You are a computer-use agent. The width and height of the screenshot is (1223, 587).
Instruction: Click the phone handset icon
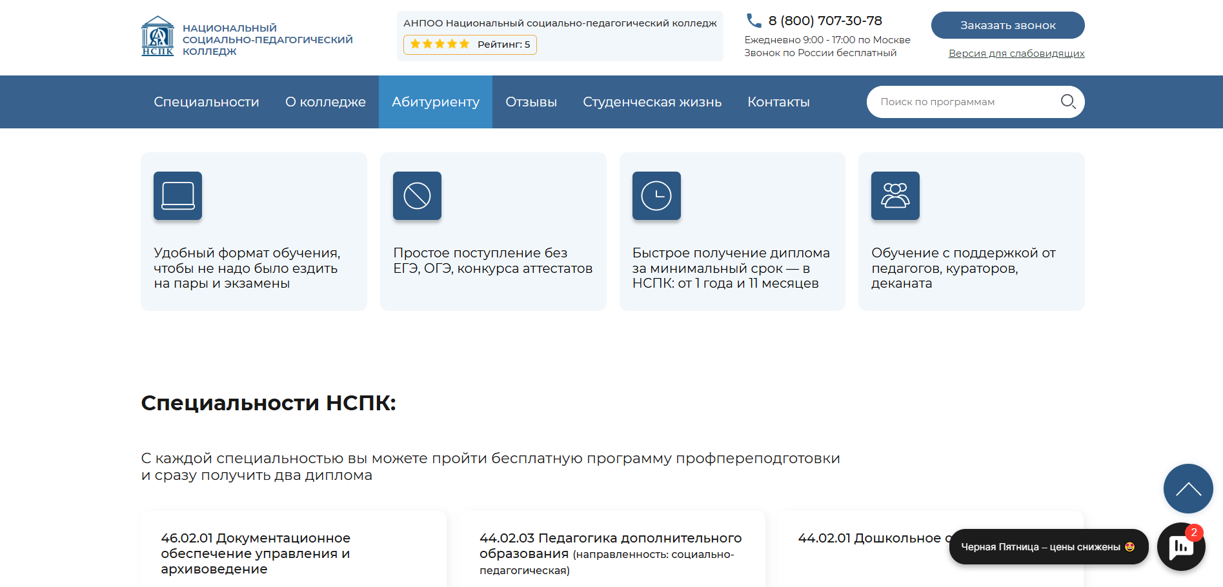[x=754, y=21]
